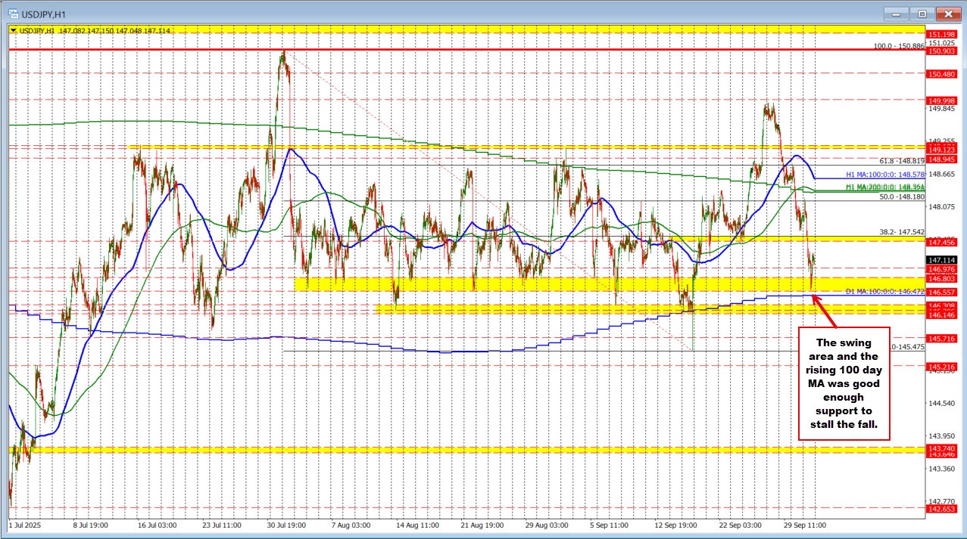The image size is (967, 539).
Task: Expand the one-click trading triangle
Action: [x=13, y=30]
